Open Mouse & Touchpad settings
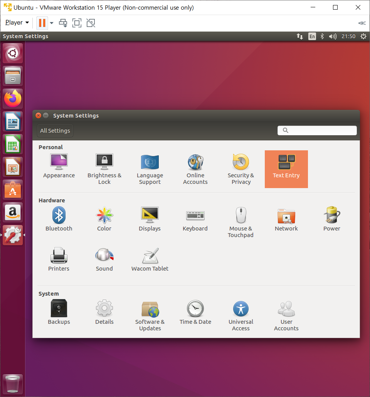 [241, 222]
